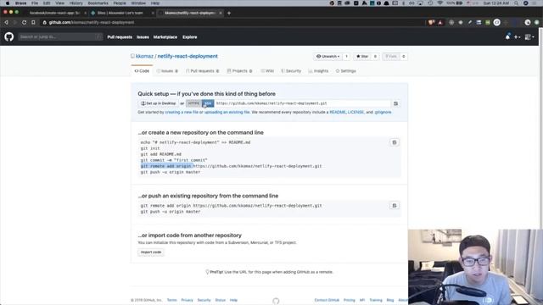Open the repository Settings tab
This screenshot has height=305, width=543.
[345, 71]
